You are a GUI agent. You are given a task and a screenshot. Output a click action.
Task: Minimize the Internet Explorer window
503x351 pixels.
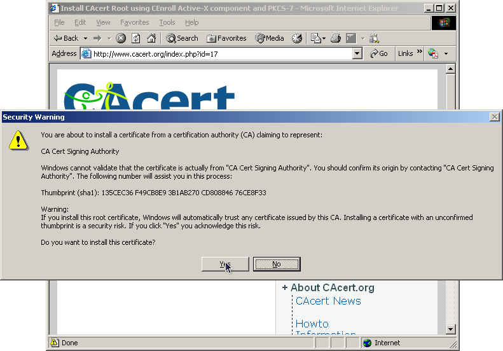tap(429, 8)
